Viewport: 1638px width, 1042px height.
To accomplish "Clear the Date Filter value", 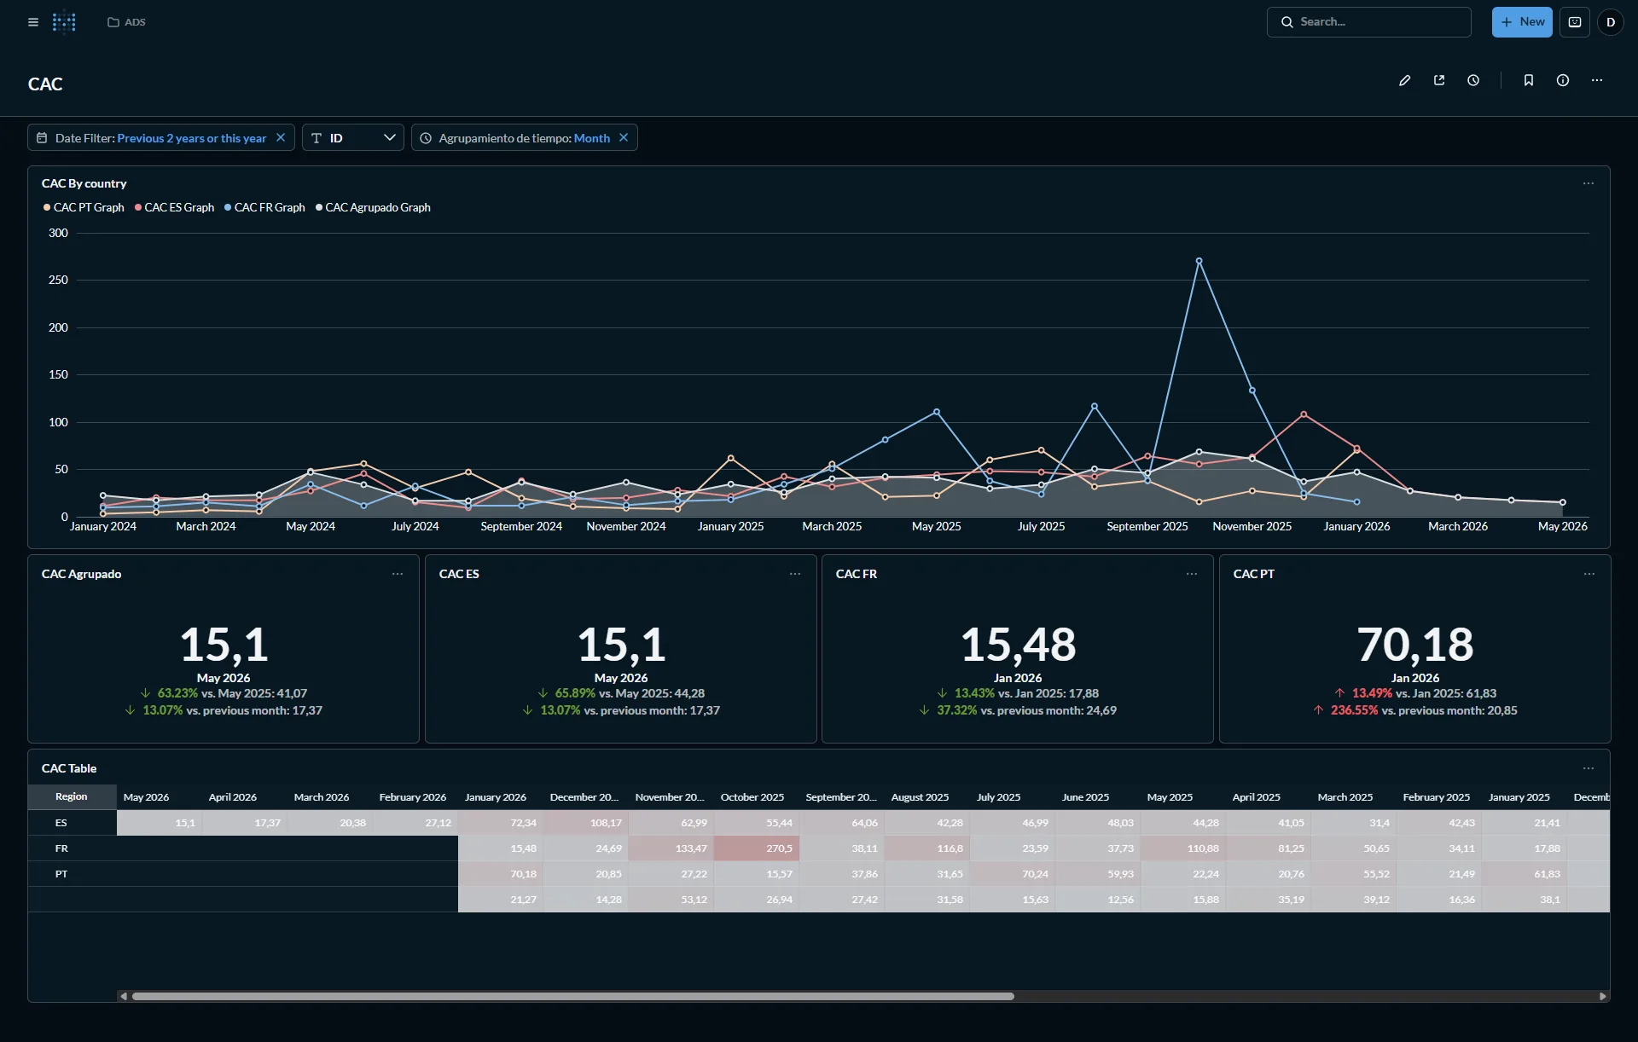I will tap(281, 137).
